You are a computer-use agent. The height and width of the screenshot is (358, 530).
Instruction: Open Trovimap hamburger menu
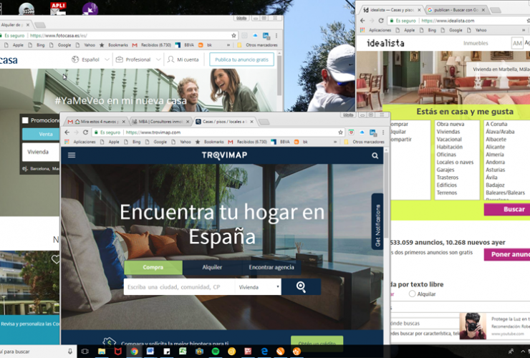click(x=72, y=155)
